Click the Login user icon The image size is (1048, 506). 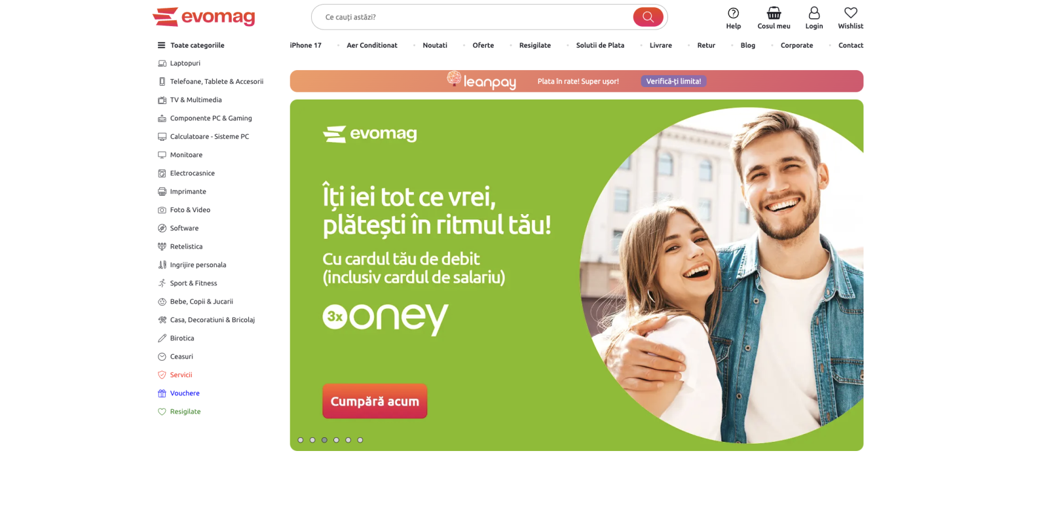coord(814,13)
